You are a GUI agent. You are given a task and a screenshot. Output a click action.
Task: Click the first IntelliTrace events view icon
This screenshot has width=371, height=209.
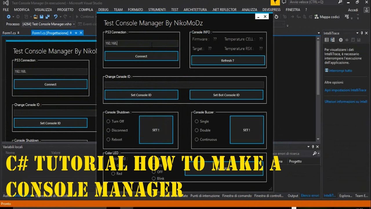(x=327, y=40)
